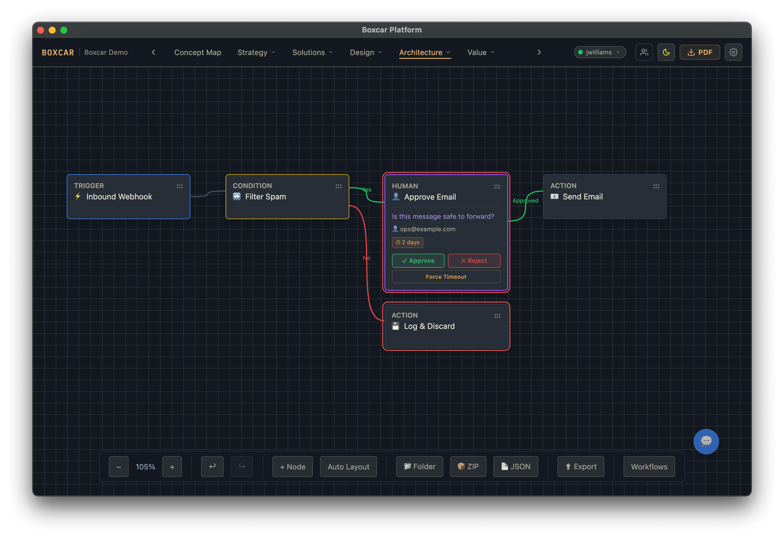The height and width of the screenshot is (539, 784).
Task: Click Force Timeout button
Action: click(446, 276)
